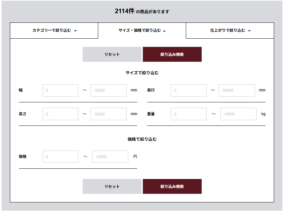
Task: Click the bottom リセット button
Action: pos(112,187)
